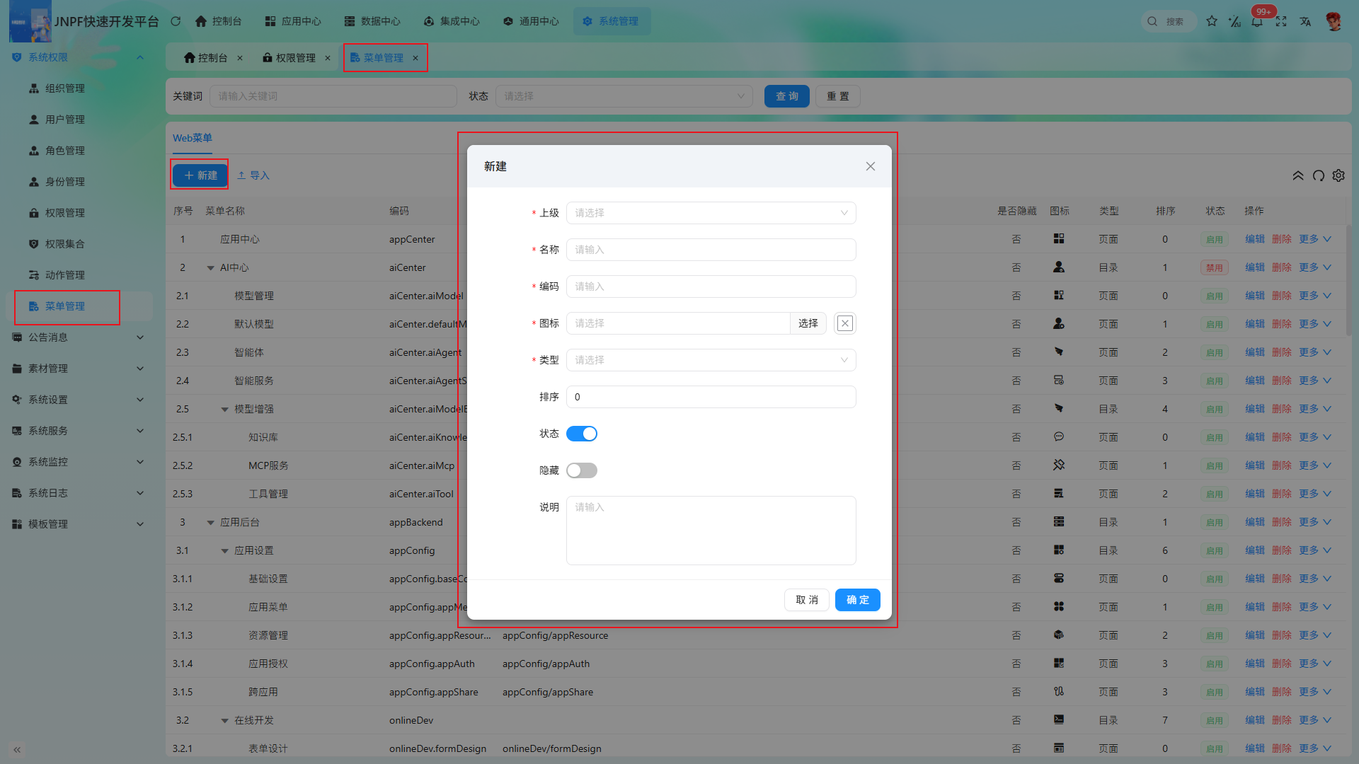Click the theme brush icon in header
Viewport: 1359px width, 764px height.
[1234, 21]
